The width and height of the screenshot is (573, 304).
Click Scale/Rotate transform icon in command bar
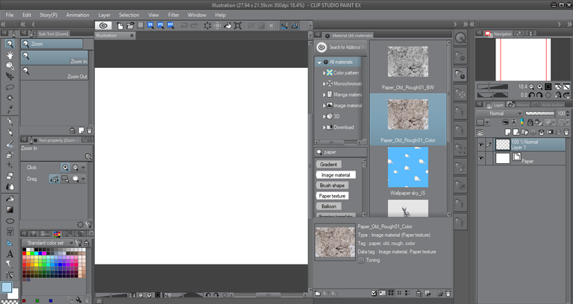point(238,25)
